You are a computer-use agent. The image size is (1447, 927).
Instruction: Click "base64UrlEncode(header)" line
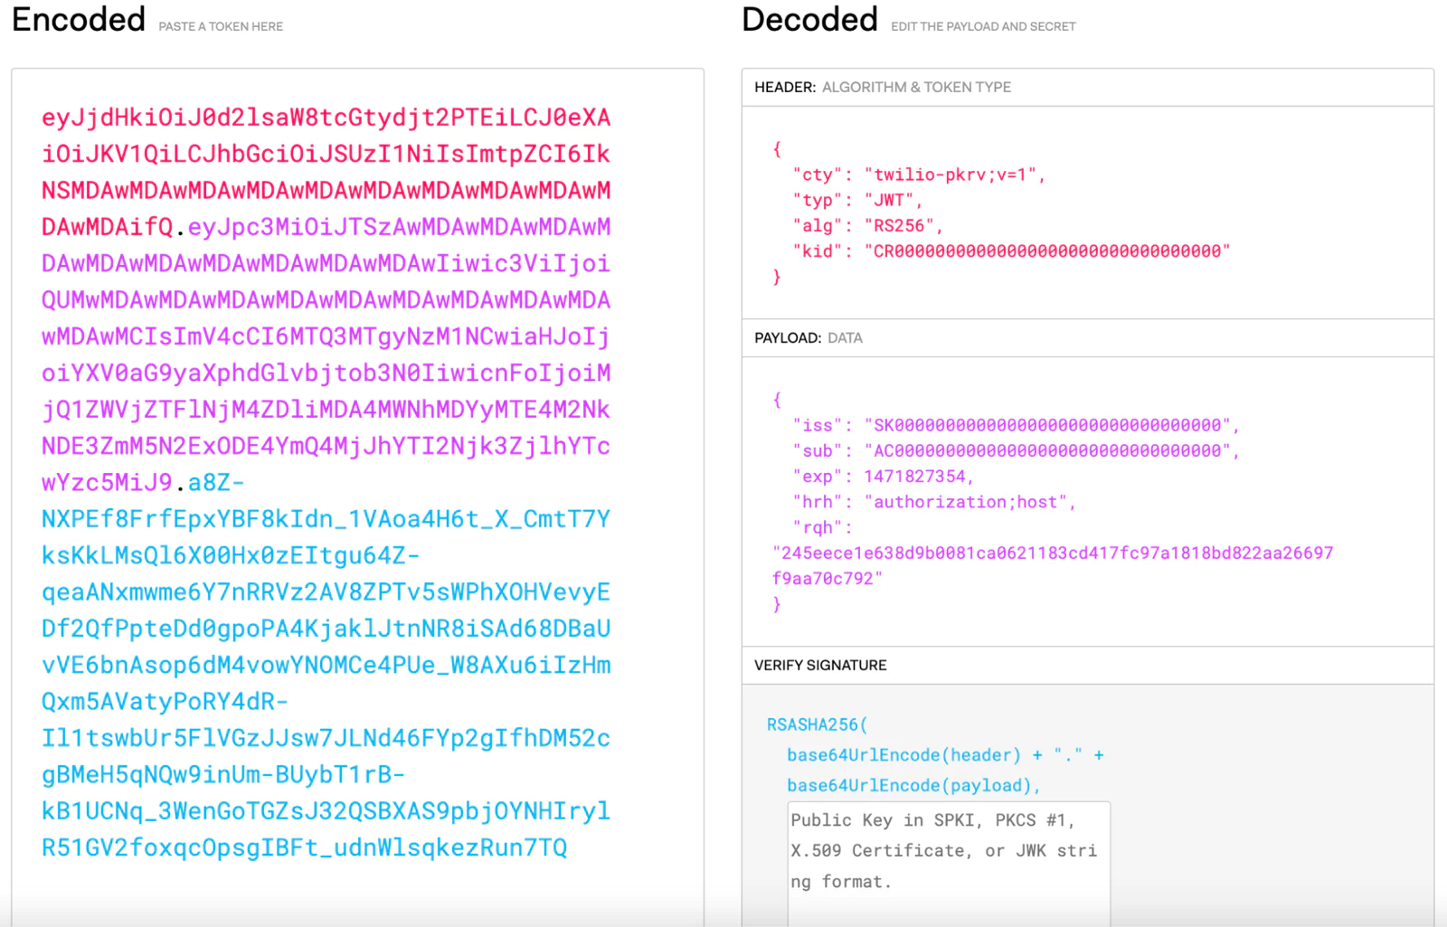pos(903,755)
